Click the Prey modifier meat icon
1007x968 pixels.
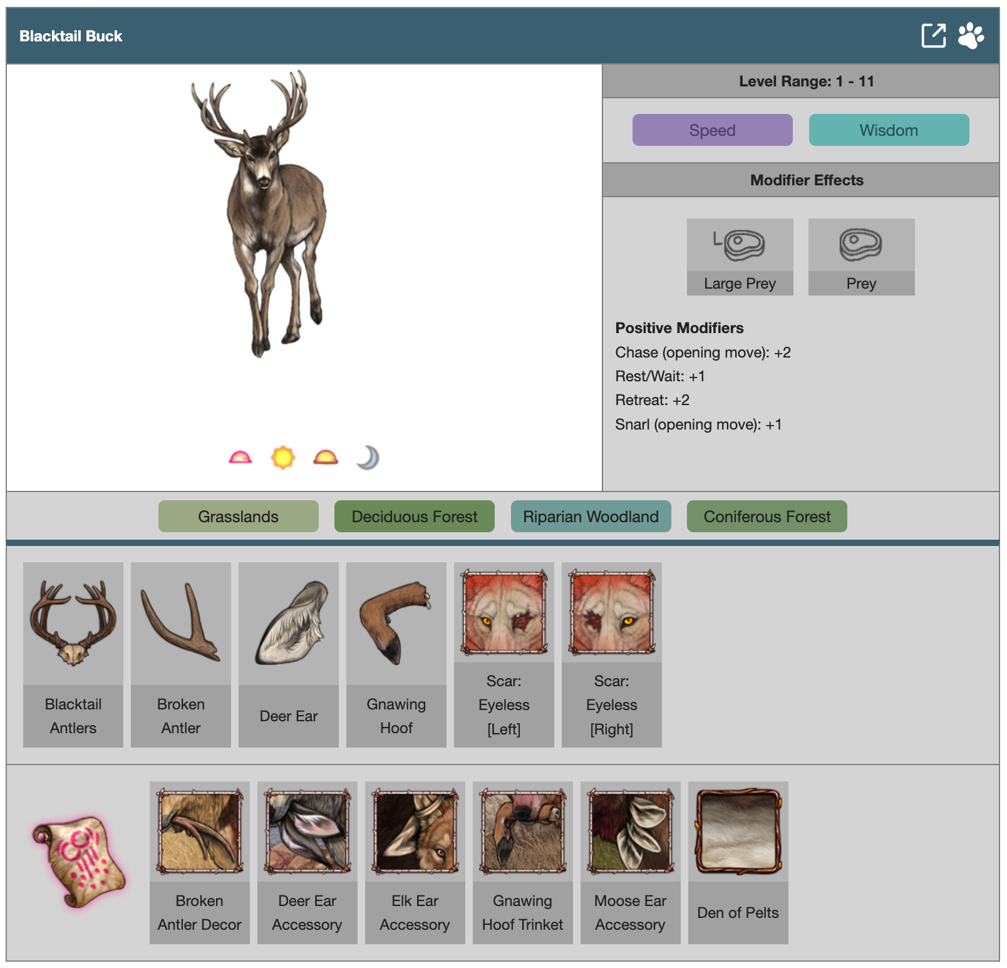coord(861,245)
